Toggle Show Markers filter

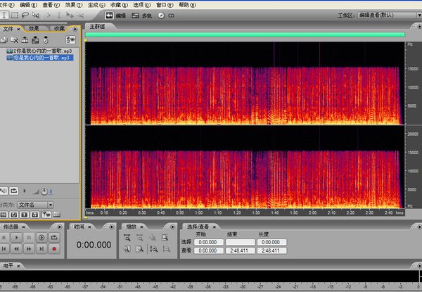46,215
